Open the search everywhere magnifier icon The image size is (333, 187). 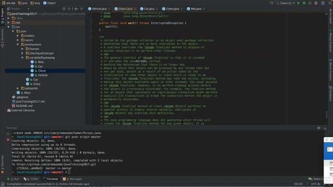(x=330, y=3)
